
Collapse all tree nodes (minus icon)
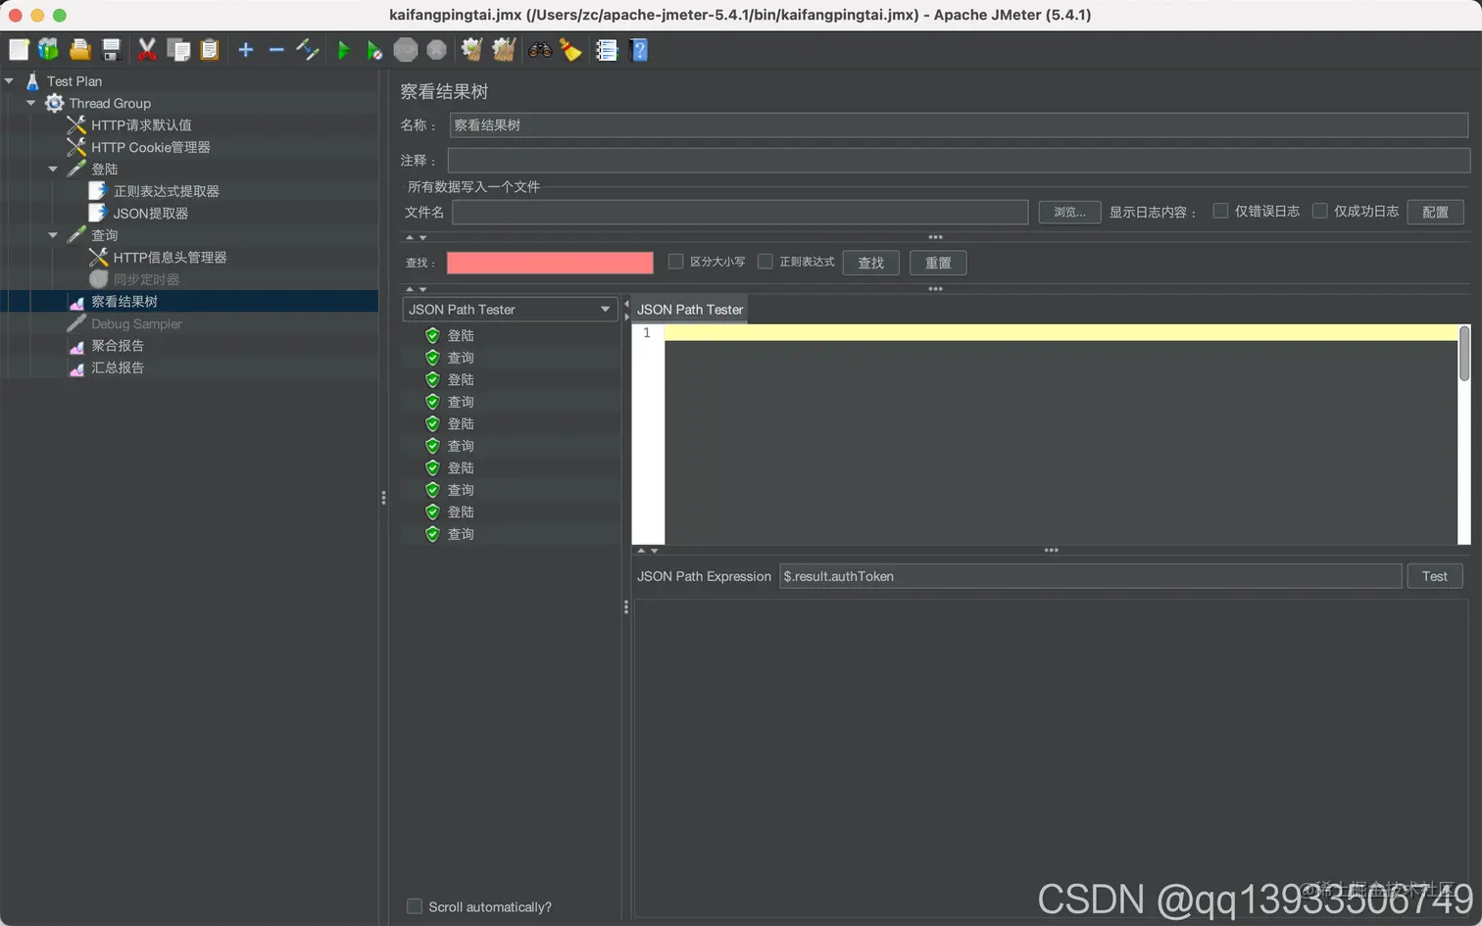[276, 50]
